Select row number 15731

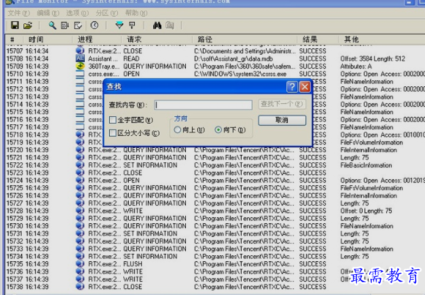pyautogui.click(x=15, y=233)
